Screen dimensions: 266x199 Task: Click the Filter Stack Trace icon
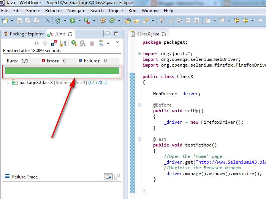tap(108, 177)
